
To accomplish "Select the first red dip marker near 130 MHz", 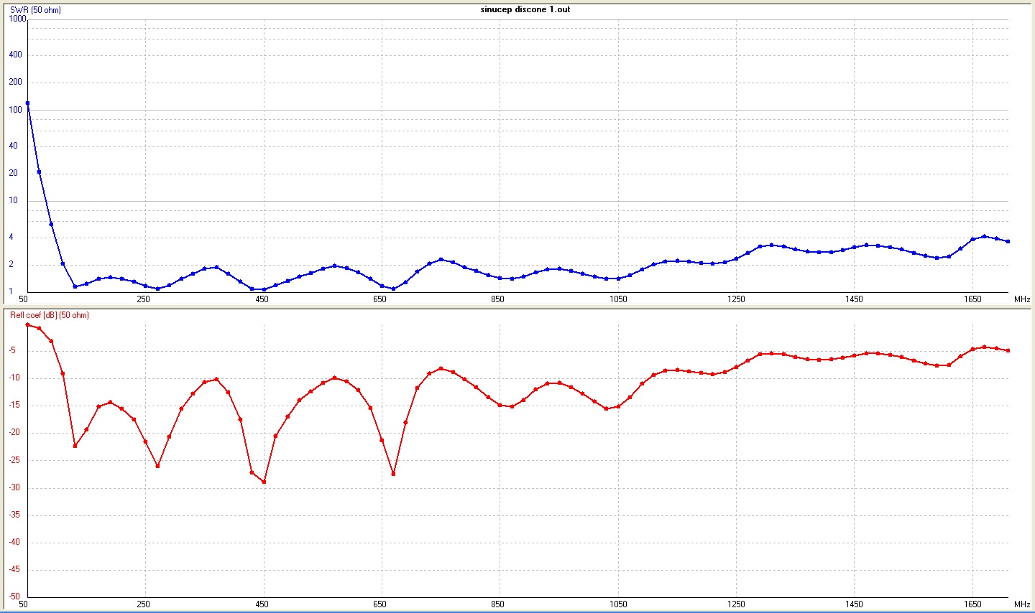I will click(x=75, y=446).
